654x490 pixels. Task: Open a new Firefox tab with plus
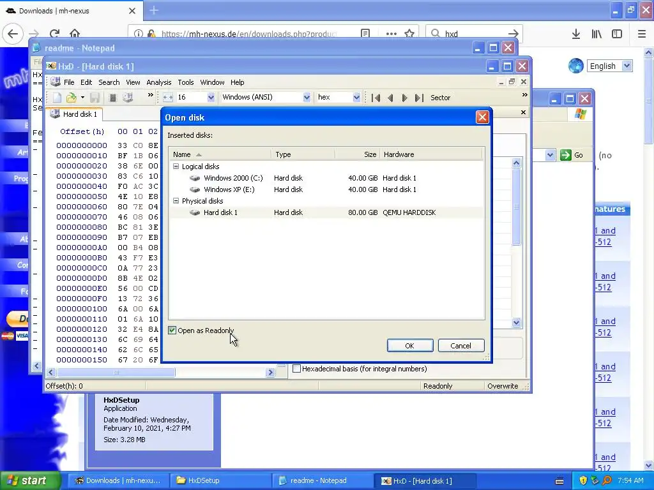[154, 10]
